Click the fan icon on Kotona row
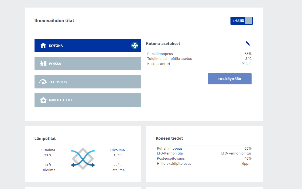The height and width of the screenshot is (189, 302). coord(135,46)
